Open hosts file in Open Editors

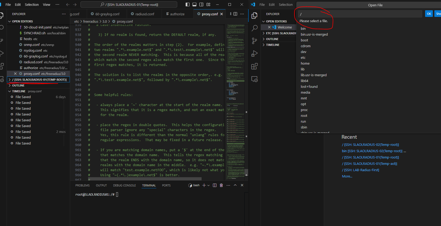click(x=38, y=39)
